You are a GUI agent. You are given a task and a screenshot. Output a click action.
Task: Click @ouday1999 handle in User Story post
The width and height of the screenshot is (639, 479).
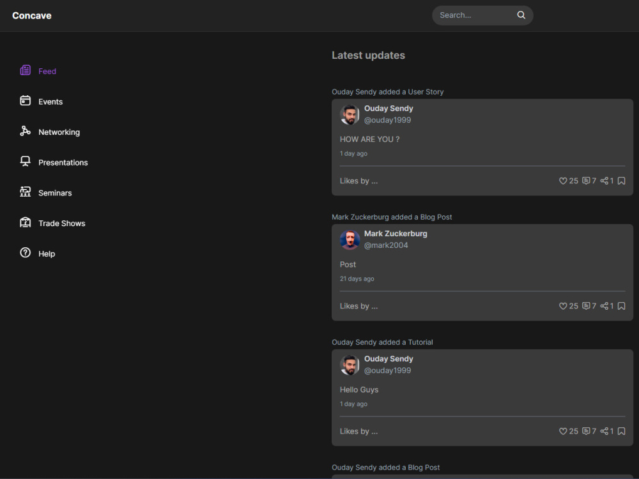(x=388, y=120)
